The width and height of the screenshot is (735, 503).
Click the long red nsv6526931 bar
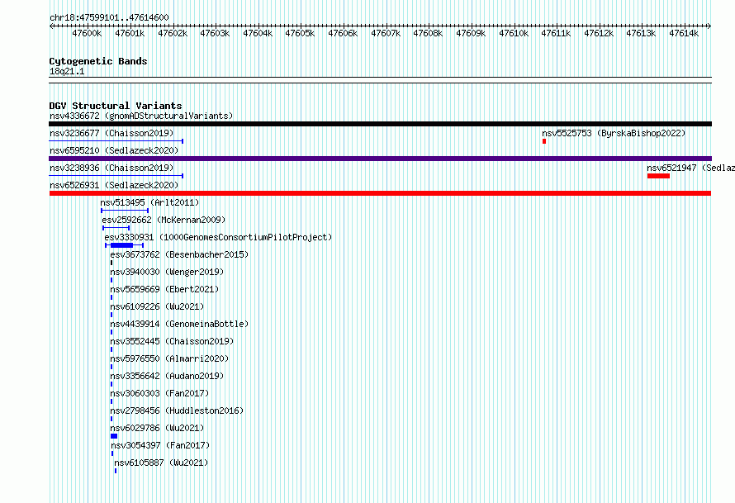pyautogui.click(x=380, y=193)
